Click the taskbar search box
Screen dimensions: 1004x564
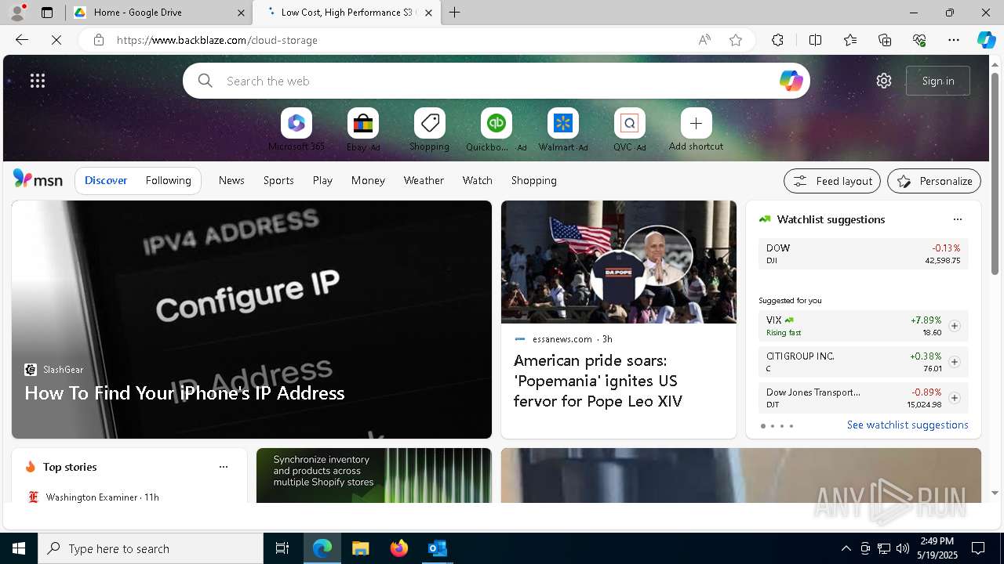(151, 548)
